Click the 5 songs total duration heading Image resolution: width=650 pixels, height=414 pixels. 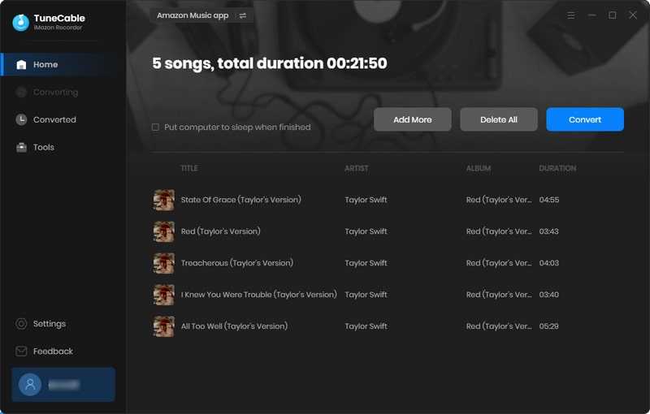point(270,64)
